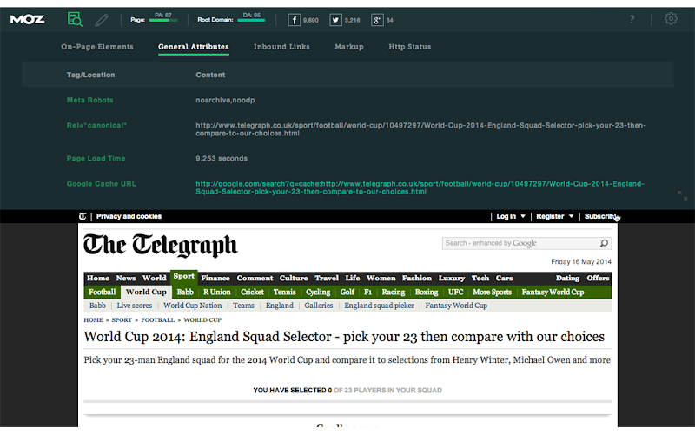Open the Luxury section

point(452,278)
